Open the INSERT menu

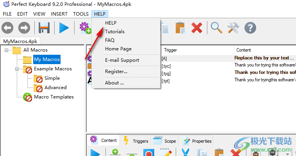click(59, 14)
